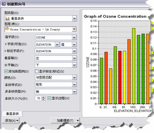Click the OZONE vertical axis label
Screen dimensions: 154x133
pyautogui.click(x=88, y=62)
